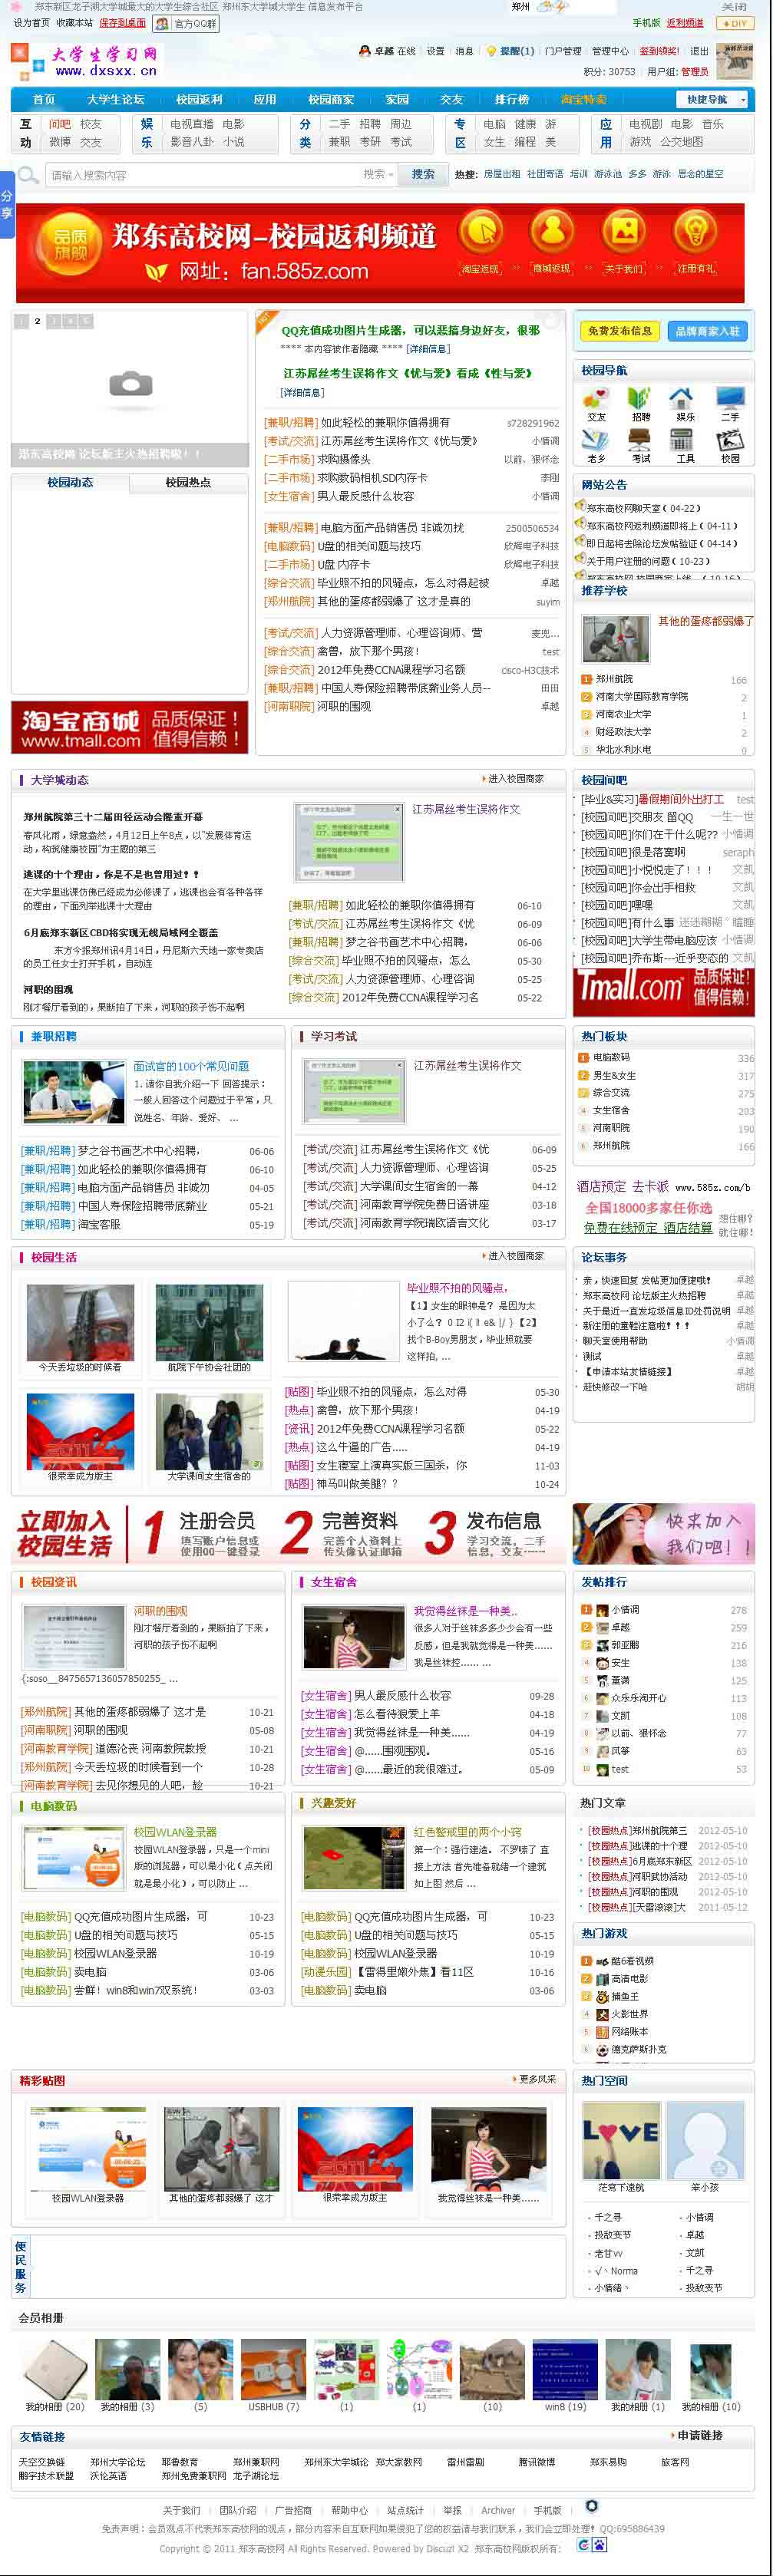Screen dimensions: 773x2576
Task: Open the 保存到桌面 link
Action: 122,22
